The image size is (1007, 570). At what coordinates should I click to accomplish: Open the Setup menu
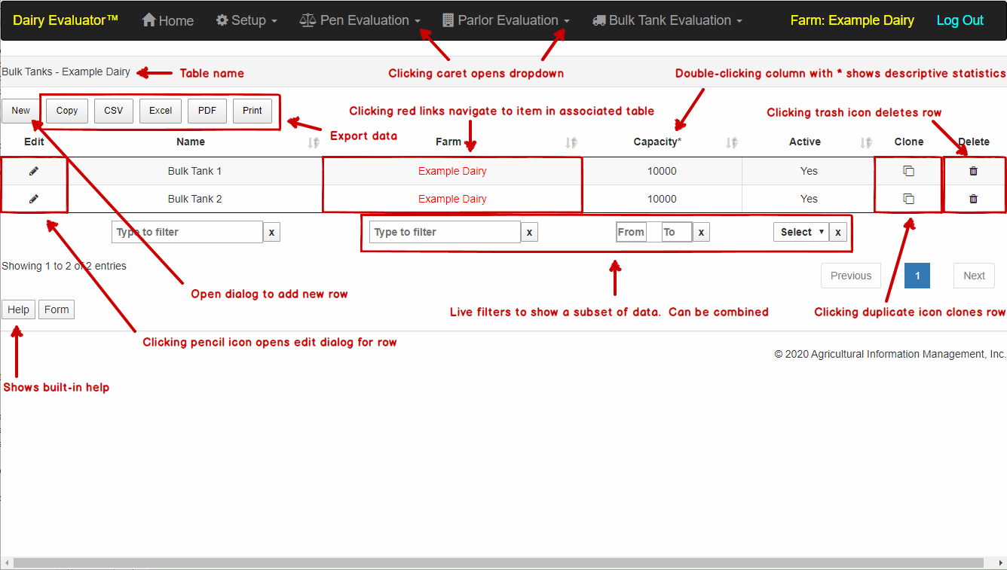(246, 20)
